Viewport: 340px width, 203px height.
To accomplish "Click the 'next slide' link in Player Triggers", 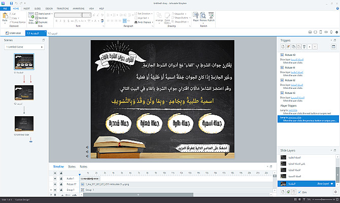I will pyautogui.click(x=293, y=111).
